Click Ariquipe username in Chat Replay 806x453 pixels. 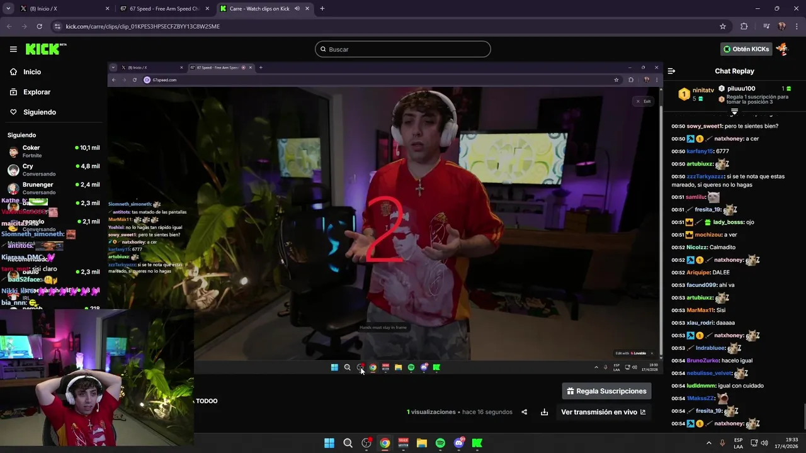tap(698, 272)
